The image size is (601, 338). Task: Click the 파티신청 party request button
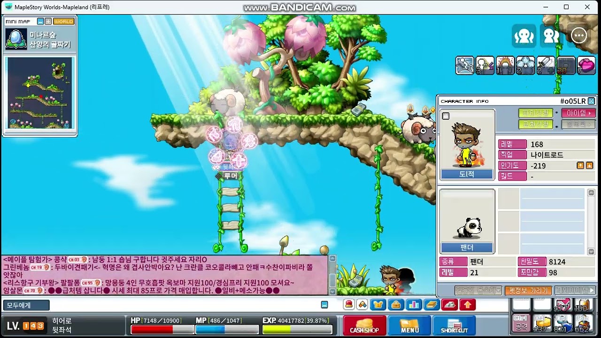[535, 113]
